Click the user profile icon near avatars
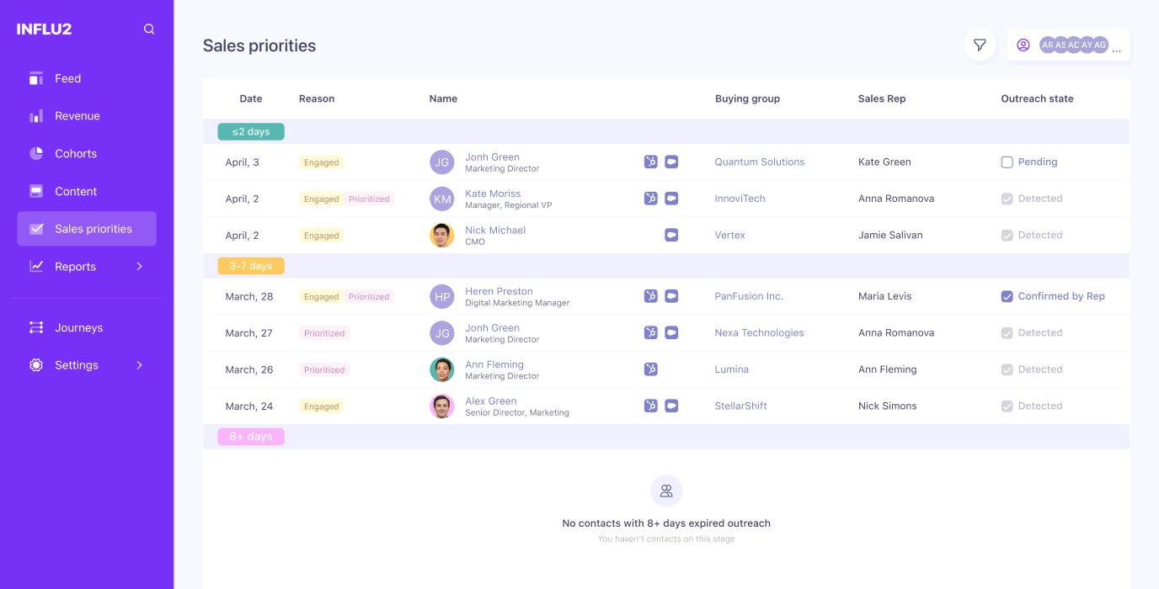The image size is (1159, 589). point(1023,45)
